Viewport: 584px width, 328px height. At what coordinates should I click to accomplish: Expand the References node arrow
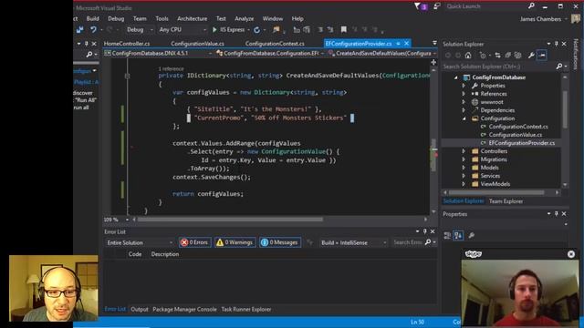click(x=464, y=94)
